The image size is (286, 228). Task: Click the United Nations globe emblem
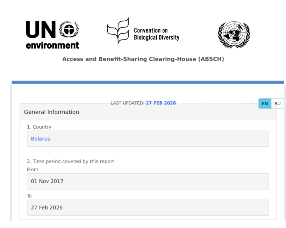(x=234, y=35)
